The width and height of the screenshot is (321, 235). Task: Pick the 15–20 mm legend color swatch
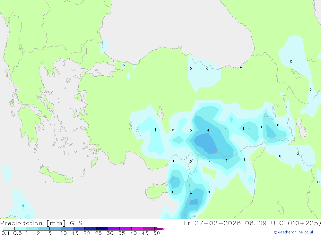pyautogui.click(x=79, y=229)
